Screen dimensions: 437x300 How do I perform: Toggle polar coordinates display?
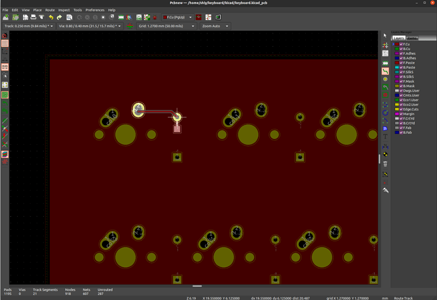(x=4, y=51)
